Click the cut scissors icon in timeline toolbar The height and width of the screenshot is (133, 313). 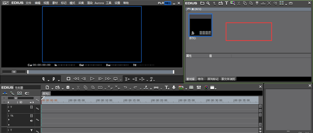78,88
